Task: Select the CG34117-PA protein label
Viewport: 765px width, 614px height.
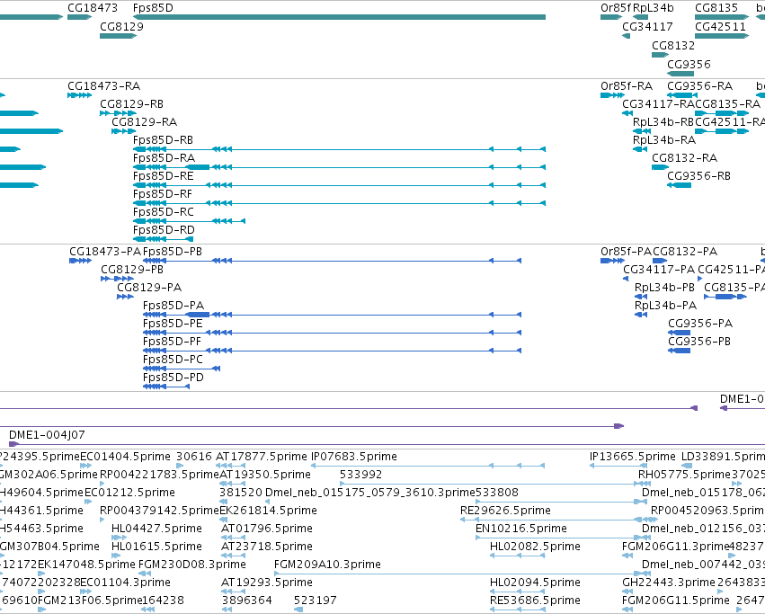Action: click(659, 270)
